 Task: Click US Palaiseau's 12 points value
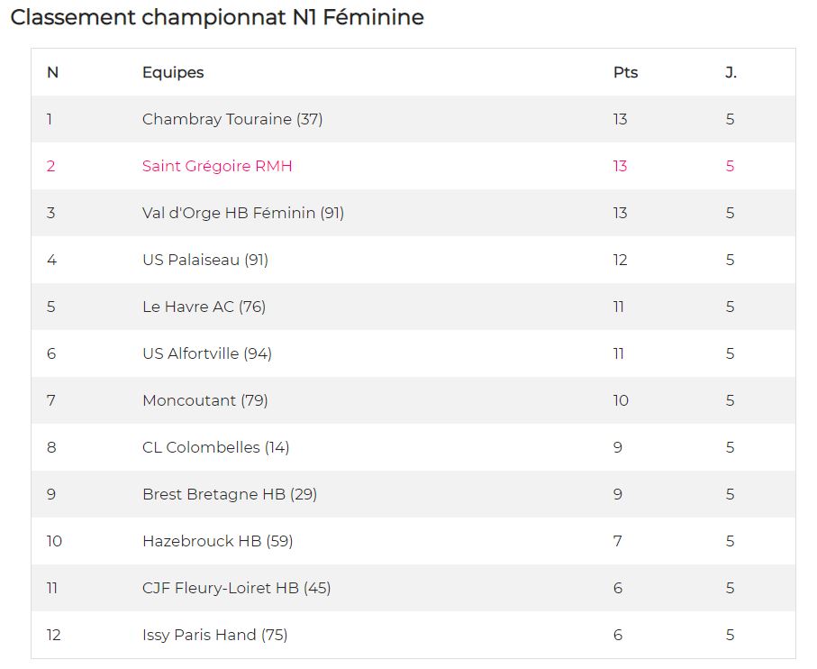(620, 260)
